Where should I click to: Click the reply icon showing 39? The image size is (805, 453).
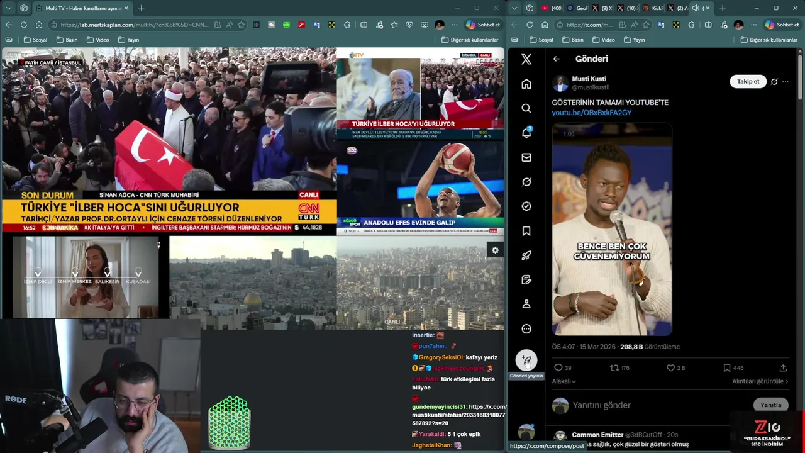pyautogui.click(x=562, y=367)
